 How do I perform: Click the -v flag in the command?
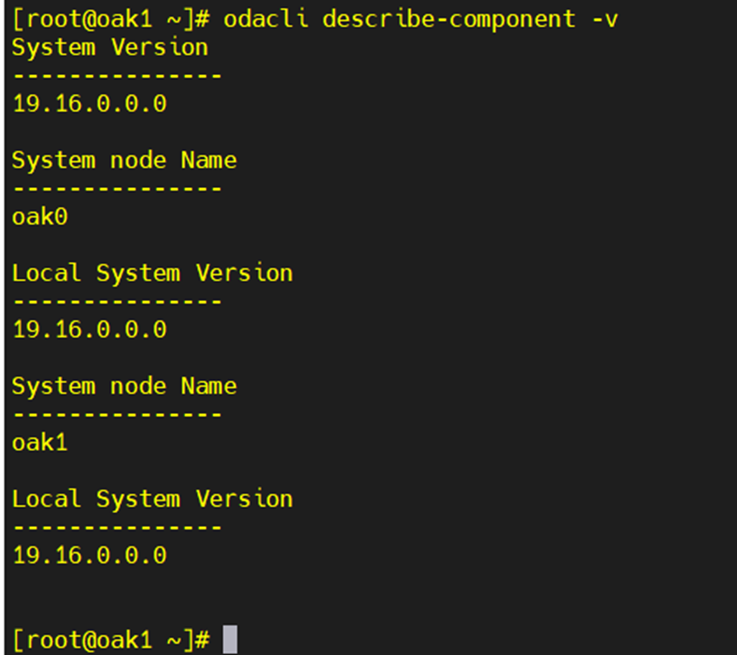603,18
